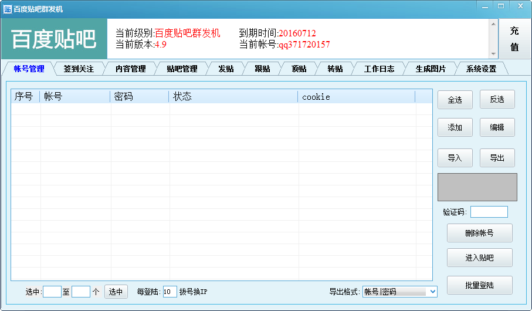Click the 进入贴吧 button
The height and width of the screenshot is (311, 532).
(479, 258)
